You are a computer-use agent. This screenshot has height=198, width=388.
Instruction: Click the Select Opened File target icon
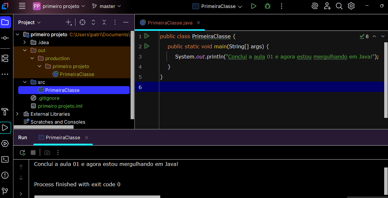[x=83, y=22]
